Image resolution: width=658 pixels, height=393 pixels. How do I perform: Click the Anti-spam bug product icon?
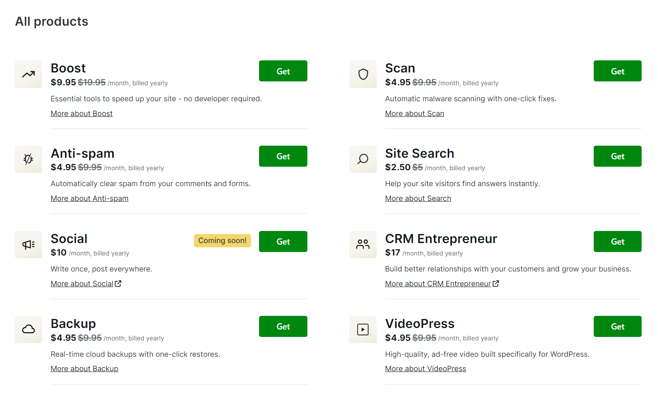[x=28, y=159]
